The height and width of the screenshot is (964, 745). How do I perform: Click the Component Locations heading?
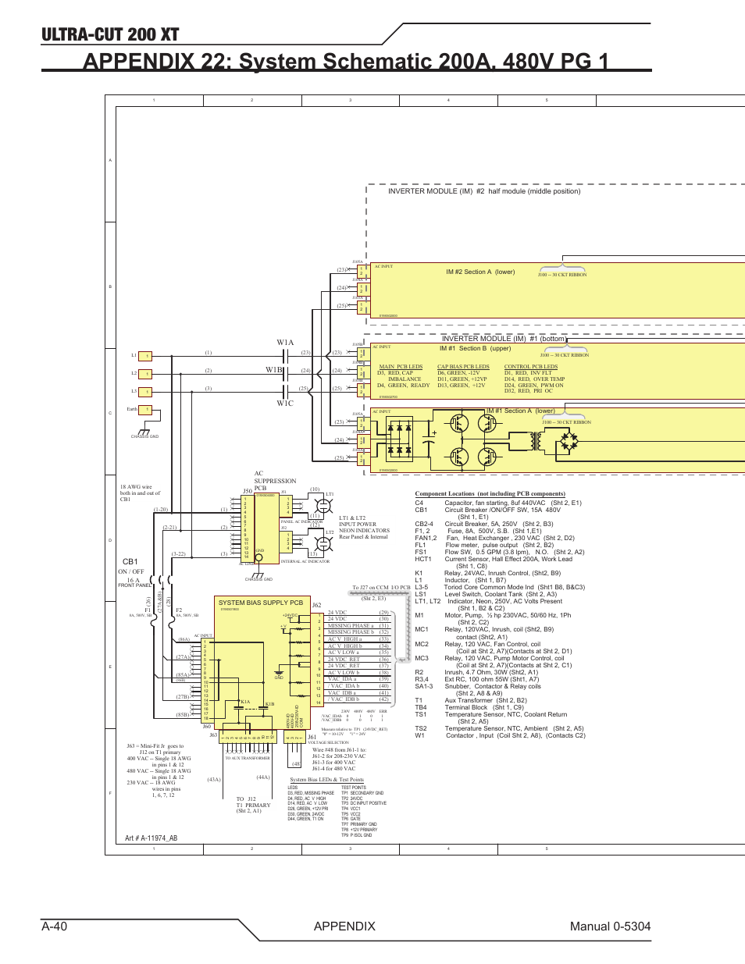coord(490,494)
